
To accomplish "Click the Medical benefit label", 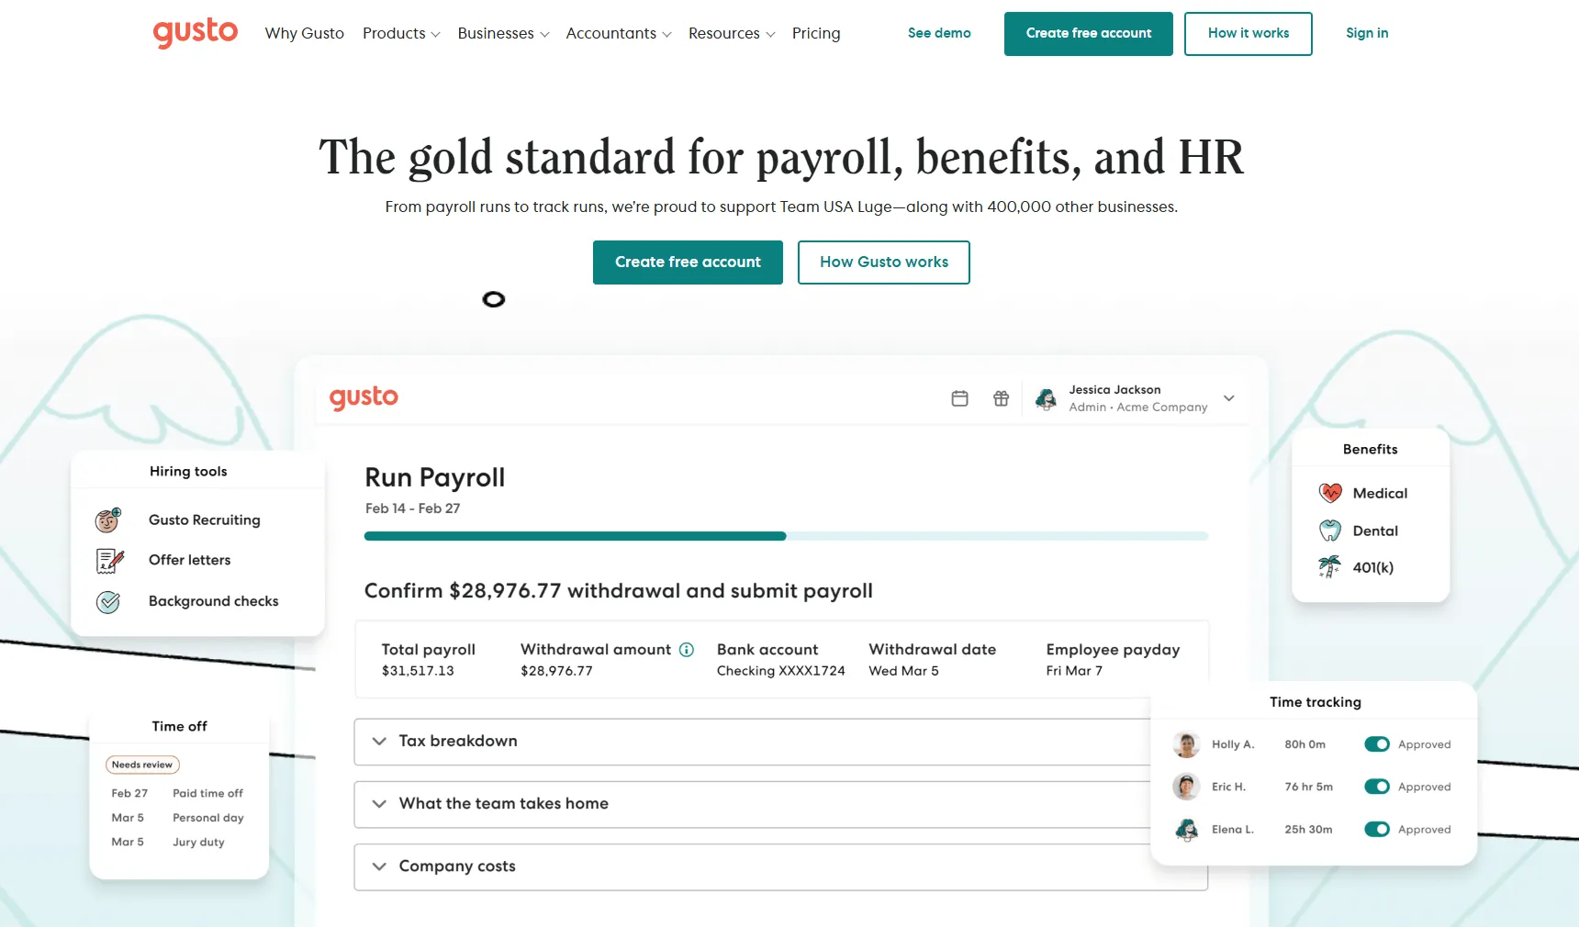I will 1380,493.
